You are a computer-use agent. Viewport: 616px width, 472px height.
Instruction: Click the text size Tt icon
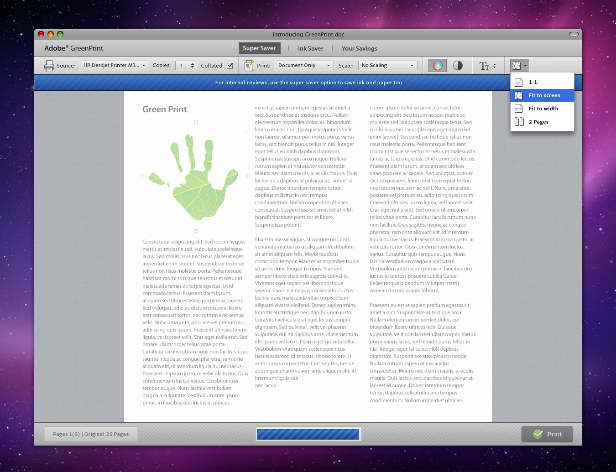484,66
